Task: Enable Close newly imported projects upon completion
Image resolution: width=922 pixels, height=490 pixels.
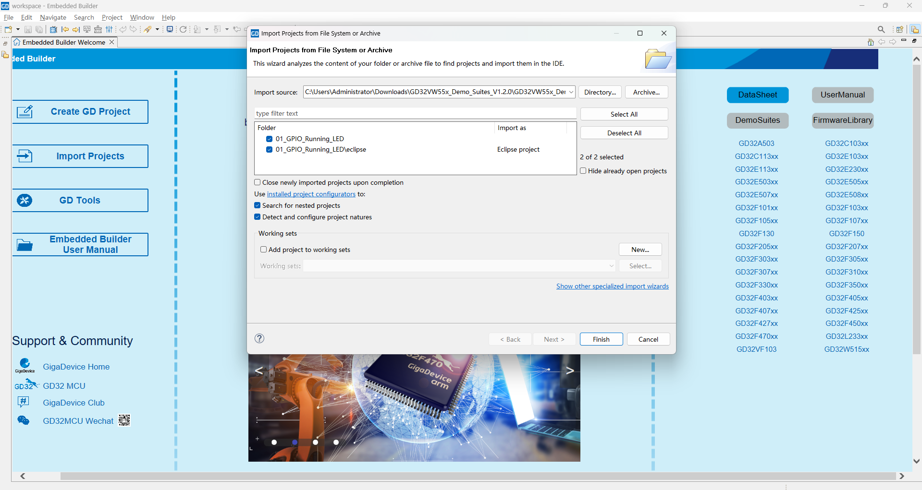Action: click(x=258, y=182)
